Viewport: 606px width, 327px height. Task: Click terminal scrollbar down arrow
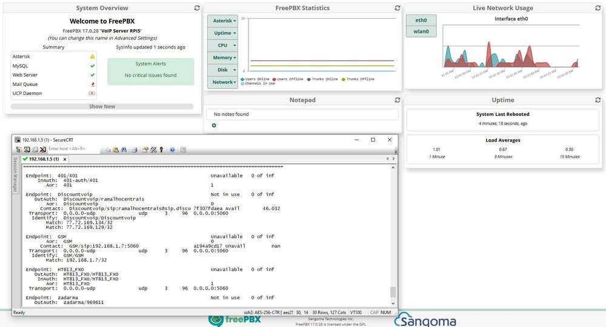click(x=393, y=303)
